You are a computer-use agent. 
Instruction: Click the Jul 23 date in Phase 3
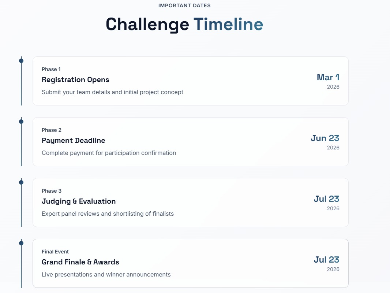coord(326,199)
